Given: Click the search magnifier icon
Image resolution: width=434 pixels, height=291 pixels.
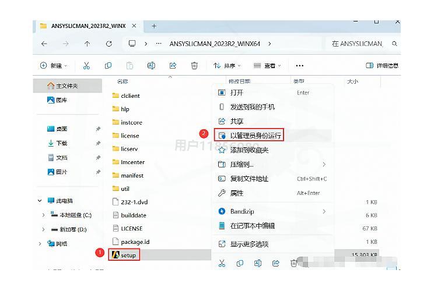Looking at the screenshot, I should point(394,44).
